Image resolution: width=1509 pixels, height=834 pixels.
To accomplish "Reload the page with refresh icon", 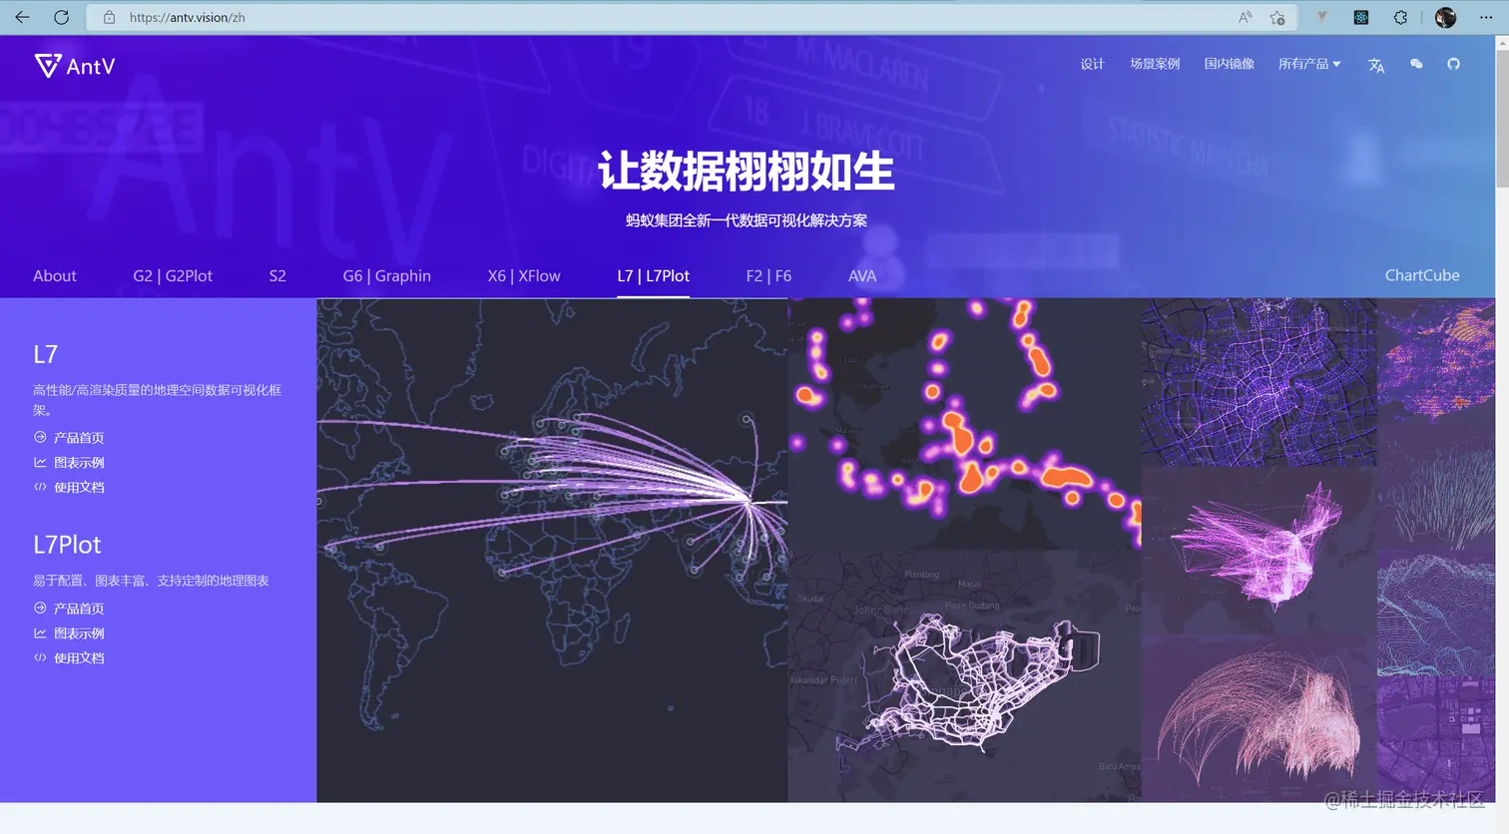I will tap(61, 17).
